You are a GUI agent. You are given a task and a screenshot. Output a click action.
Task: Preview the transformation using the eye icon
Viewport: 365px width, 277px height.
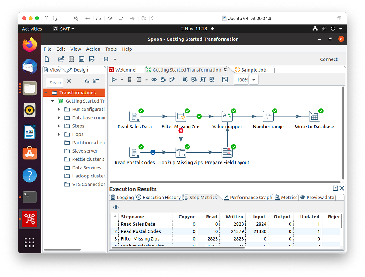[154, 79]
